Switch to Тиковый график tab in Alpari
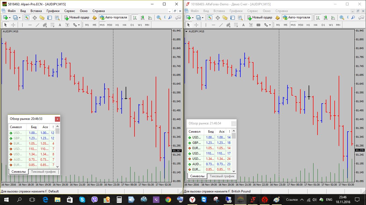Screen dimensions: 366x205 coord(43,172)
